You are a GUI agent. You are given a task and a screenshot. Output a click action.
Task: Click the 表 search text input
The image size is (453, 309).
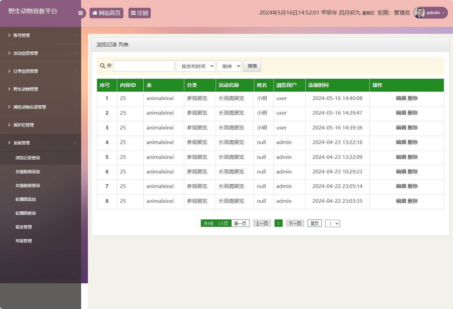[144, 66]
